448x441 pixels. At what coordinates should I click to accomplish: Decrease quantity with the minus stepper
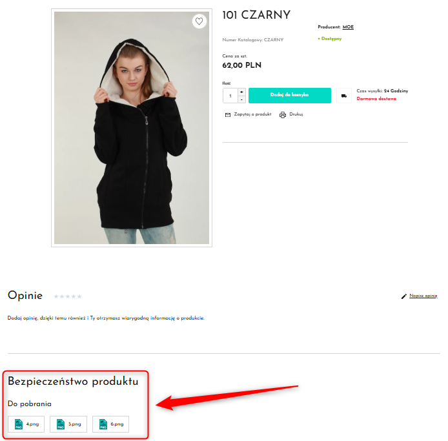(x=241, y=99)
